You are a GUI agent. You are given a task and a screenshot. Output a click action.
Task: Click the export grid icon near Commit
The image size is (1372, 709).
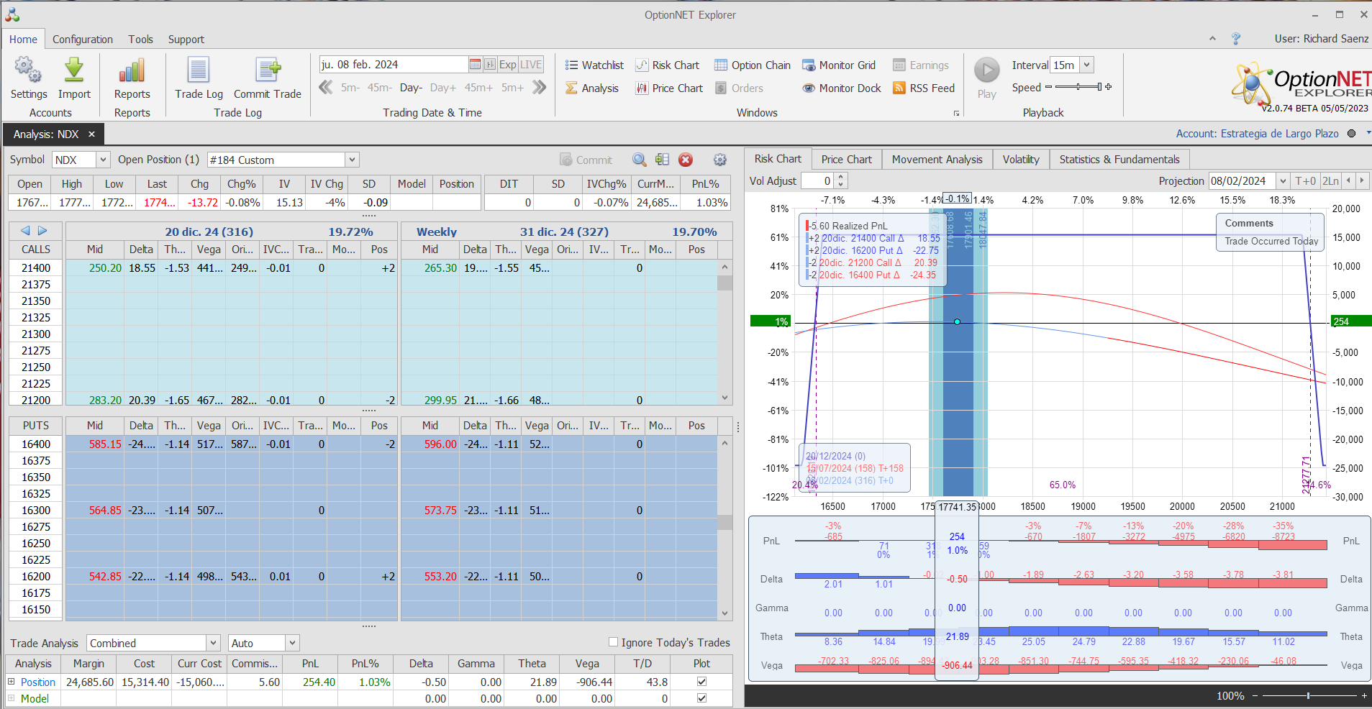click(x=663, y=160)
